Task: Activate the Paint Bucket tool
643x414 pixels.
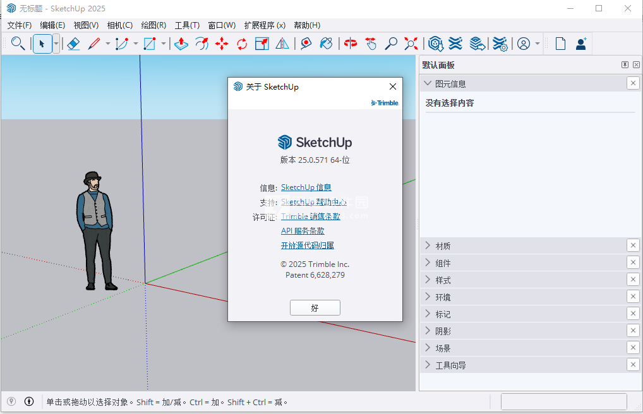Action: pos(326,44)
